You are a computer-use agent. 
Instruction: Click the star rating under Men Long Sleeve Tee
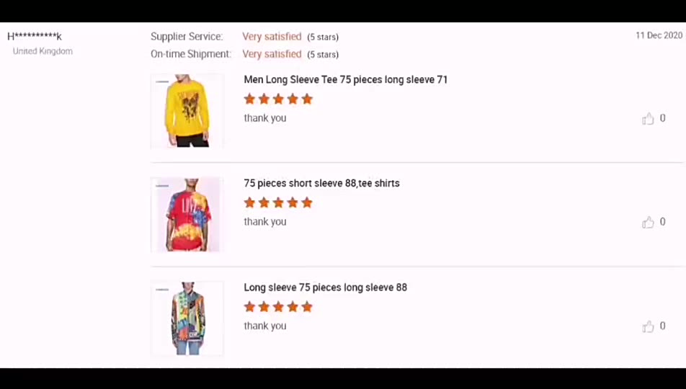[x=278, y=99]
